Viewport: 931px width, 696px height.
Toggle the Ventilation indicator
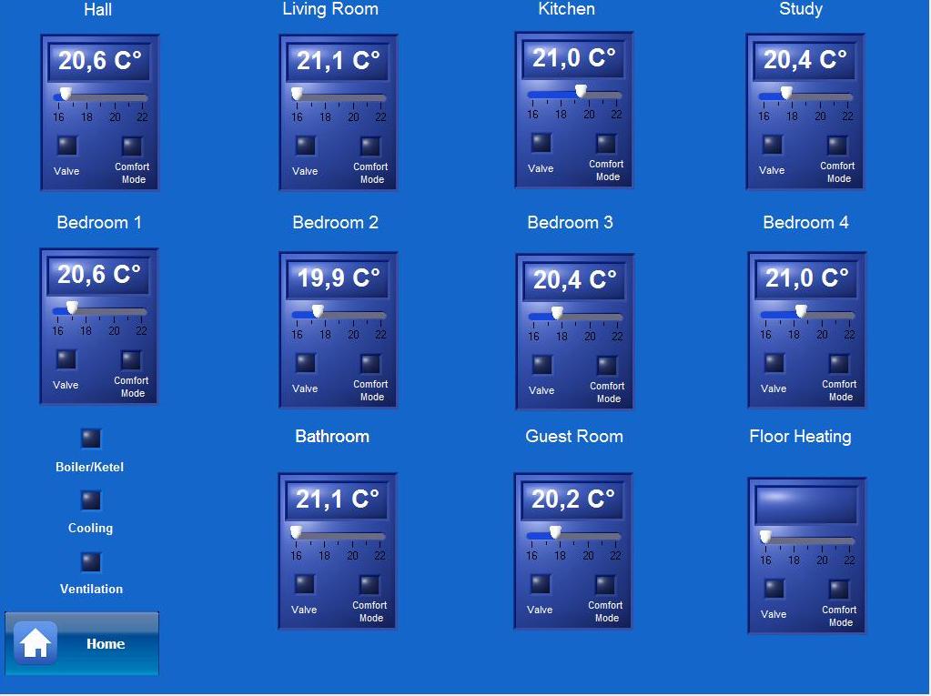pyautogui.click(x=91, y=561)
